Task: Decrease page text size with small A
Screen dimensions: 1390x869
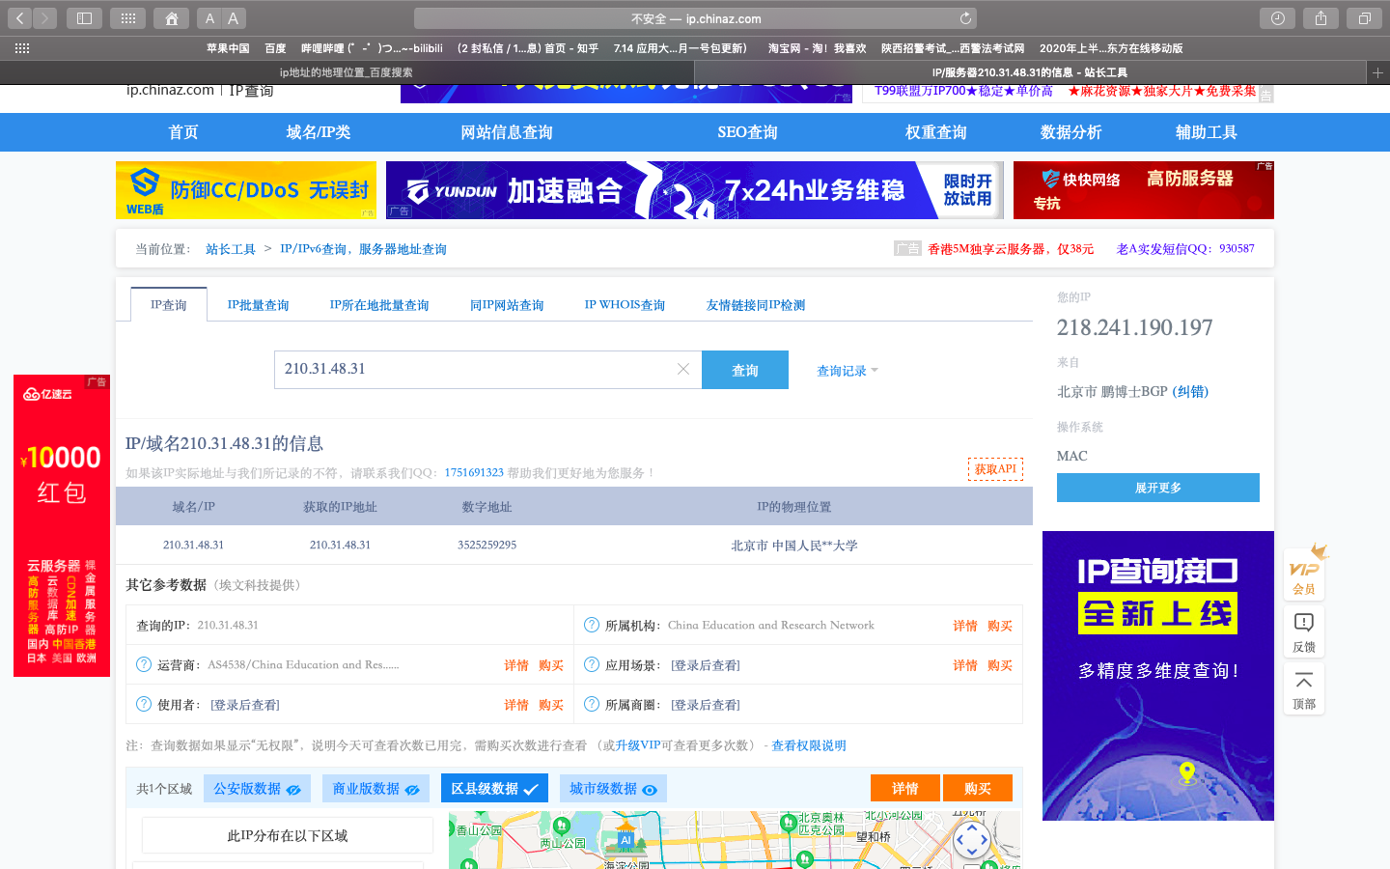Action: 209,18
